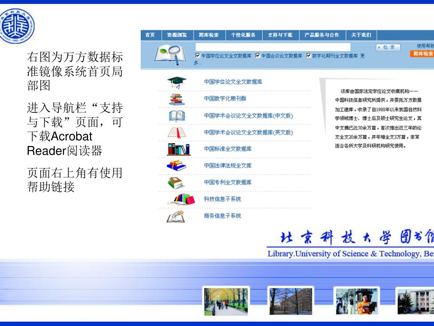434x326 pixels.
Task: Click the tree-lined path campus photo
Action: (x=226, y=301)
